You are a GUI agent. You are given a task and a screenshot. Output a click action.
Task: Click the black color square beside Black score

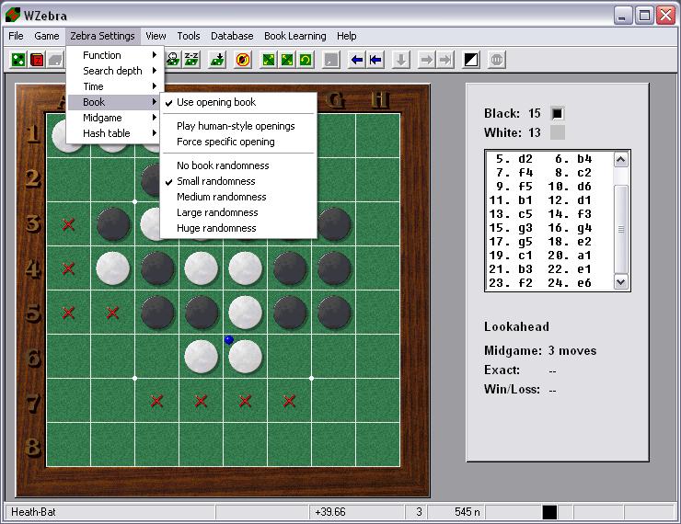tap(558, 114)
